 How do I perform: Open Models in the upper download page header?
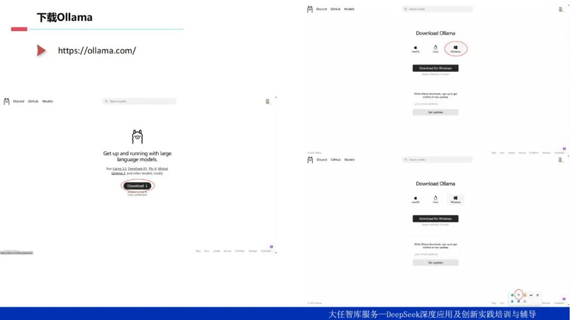coord(349,9)
